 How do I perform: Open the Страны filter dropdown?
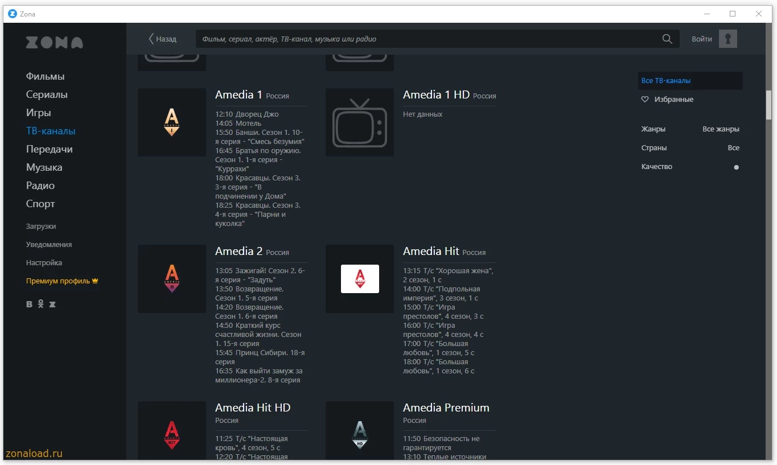point(690,148)
